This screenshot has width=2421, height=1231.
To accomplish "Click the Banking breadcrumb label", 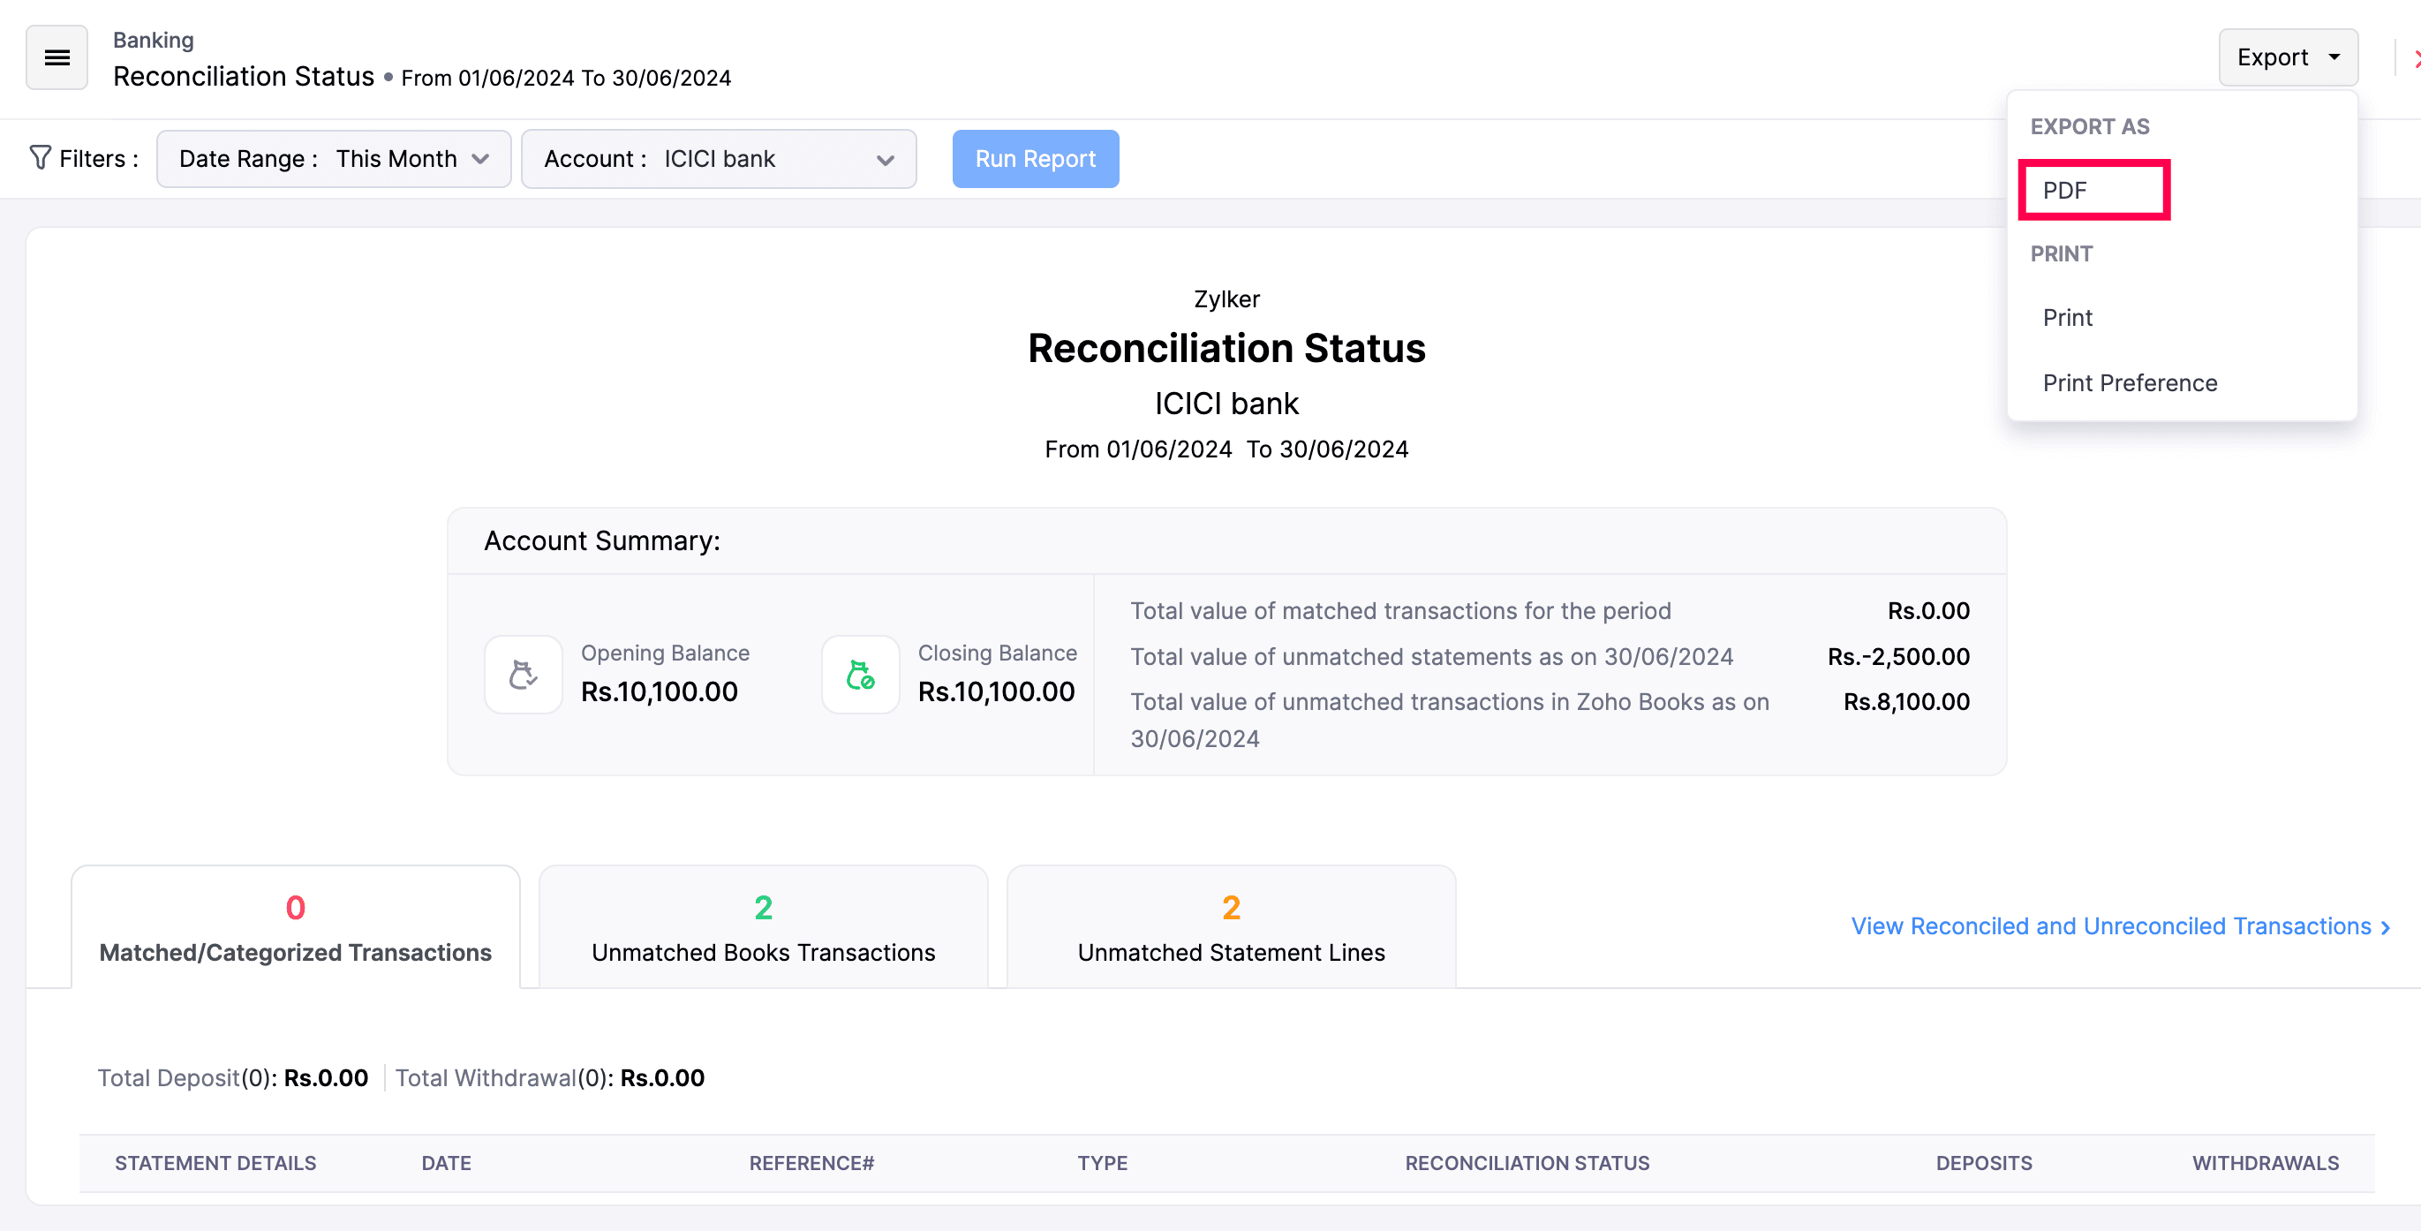I will (154, 40).
